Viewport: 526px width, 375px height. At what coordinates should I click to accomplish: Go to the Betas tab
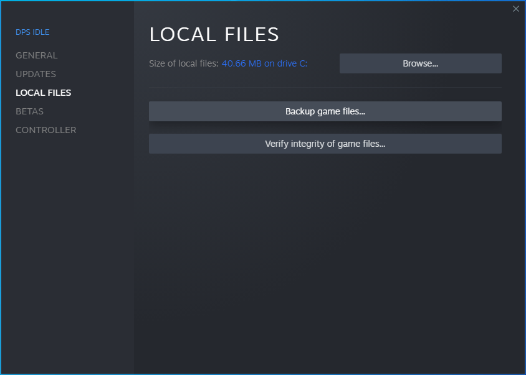[29, 111]
